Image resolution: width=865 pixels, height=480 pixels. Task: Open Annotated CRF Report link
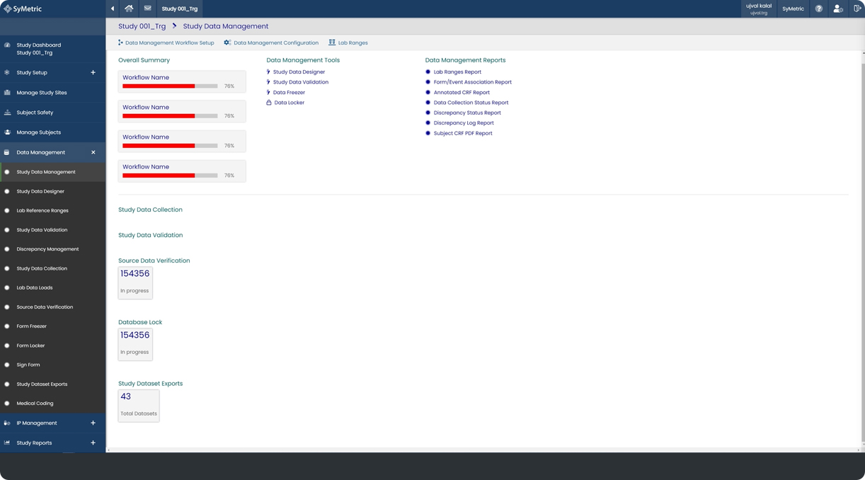[x=462, y=92]
